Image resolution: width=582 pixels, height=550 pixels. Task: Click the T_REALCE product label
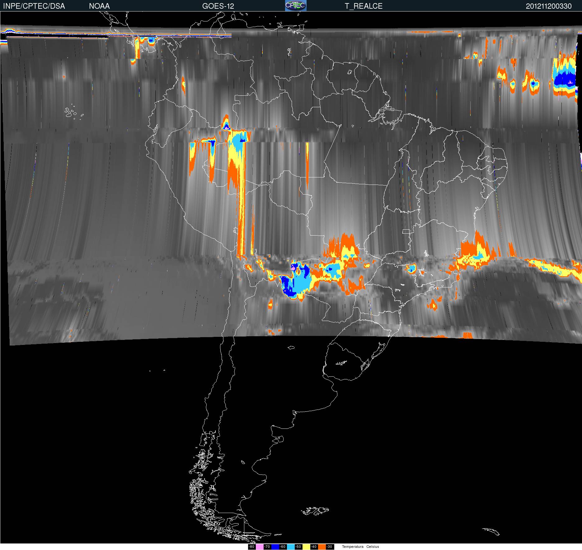coord(364,6)
